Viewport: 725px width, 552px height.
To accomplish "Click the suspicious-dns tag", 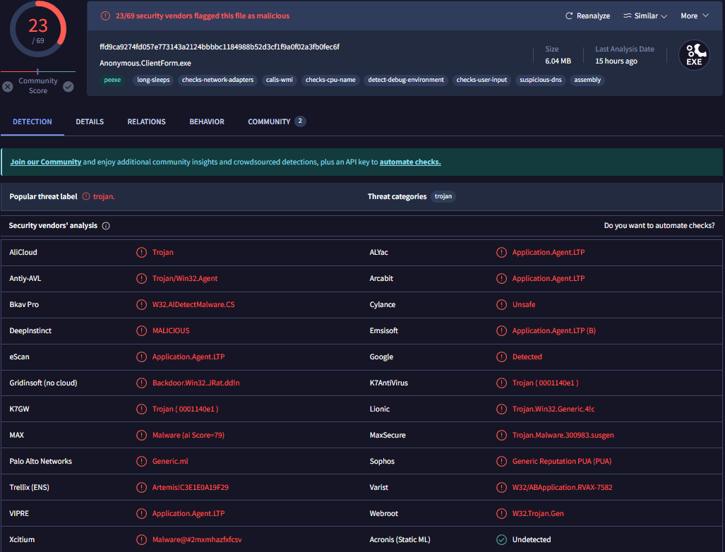I will tap(541, 80).
